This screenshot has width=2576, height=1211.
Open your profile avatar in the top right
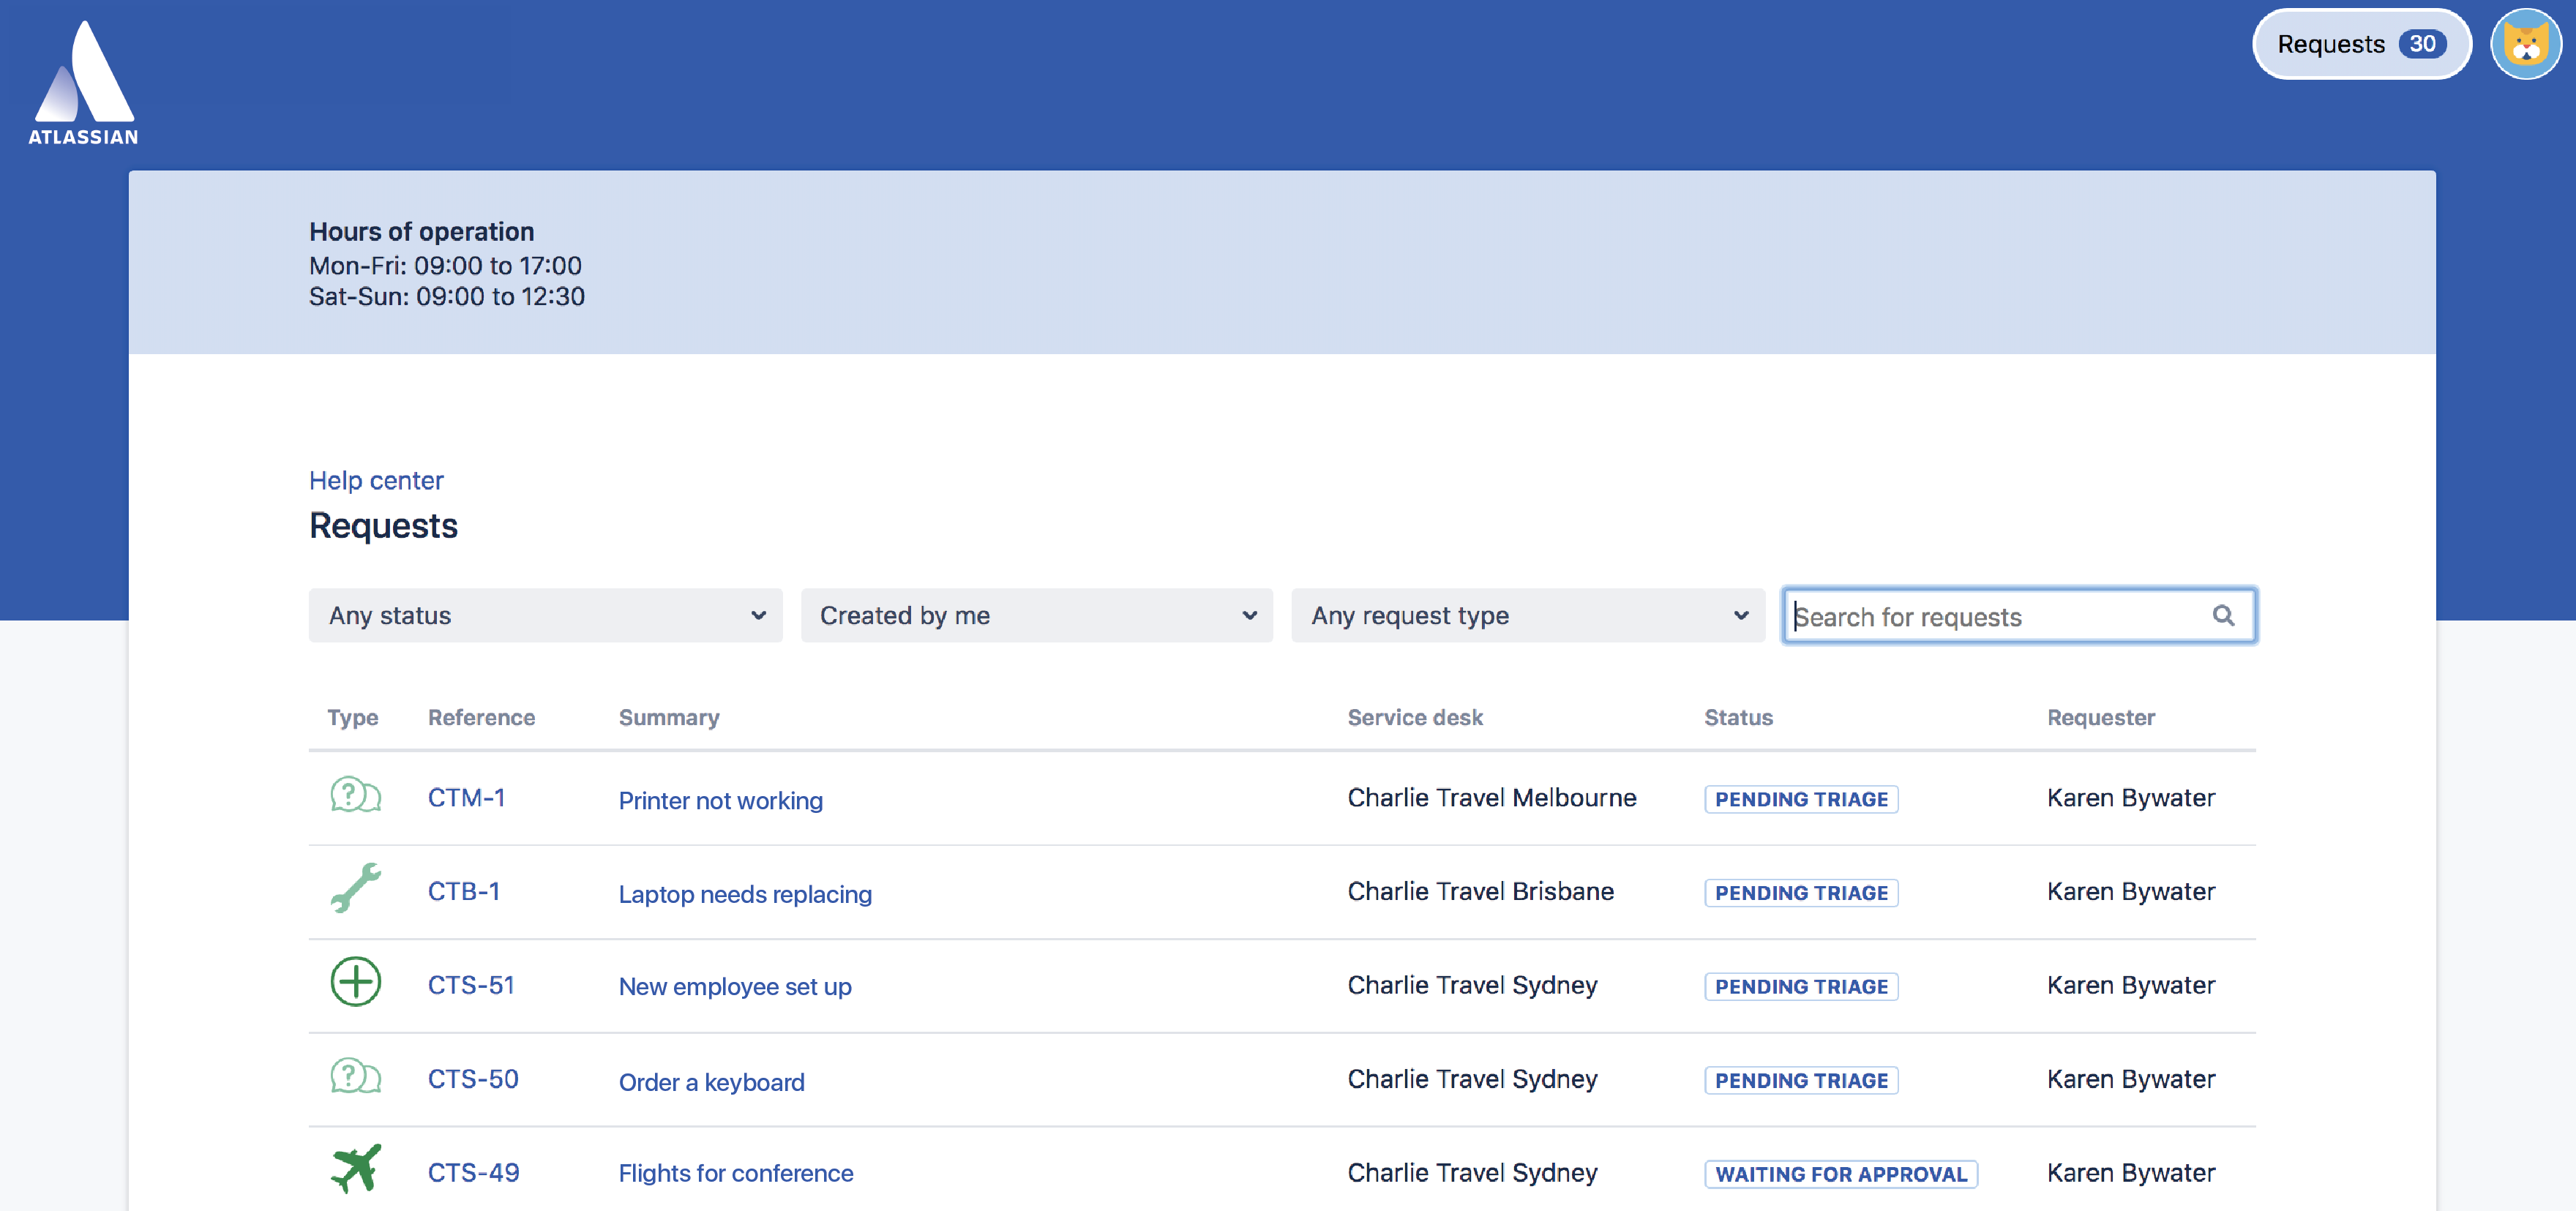(x=2526, y=43)
